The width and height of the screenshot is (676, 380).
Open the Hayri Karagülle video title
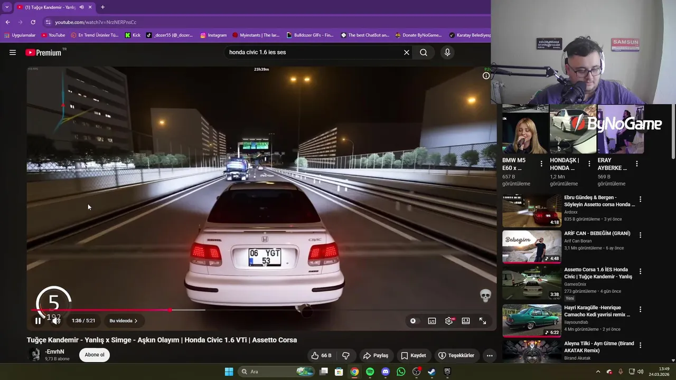[597, 311]
